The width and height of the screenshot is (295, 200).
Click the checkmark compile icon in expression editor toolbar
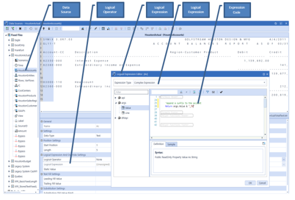[x=221, y=92]
